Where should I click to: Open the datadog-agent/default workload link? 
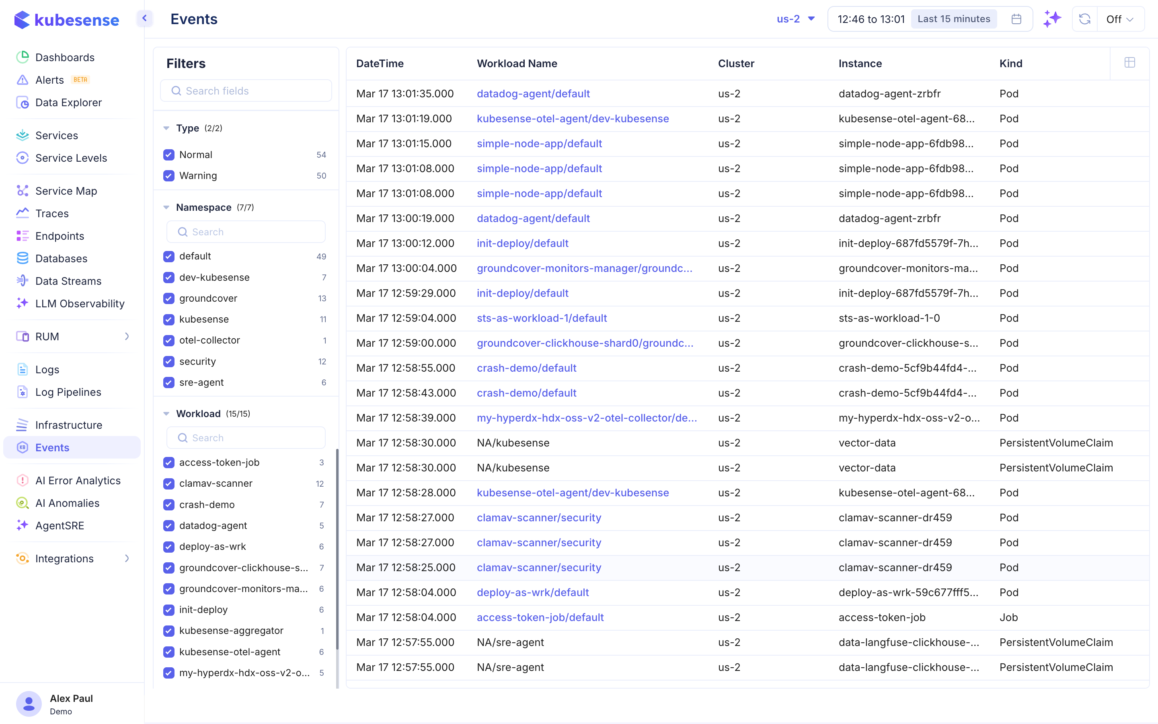[x=533, y=93]
